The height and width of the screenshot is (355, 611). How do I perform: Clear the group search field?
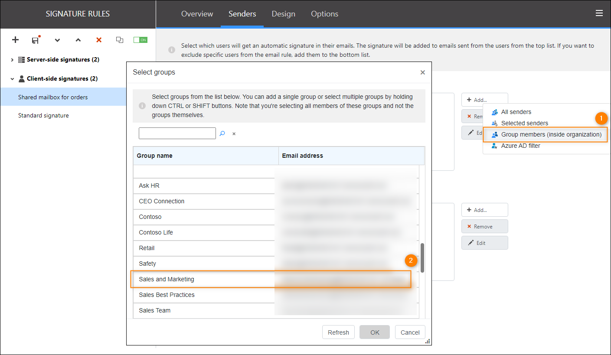pos(234,134)
